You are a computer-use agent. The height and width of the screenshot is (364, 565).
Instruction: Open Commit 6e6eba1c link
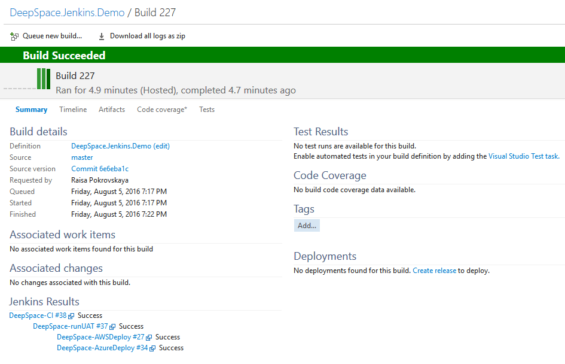pos(100,169)
